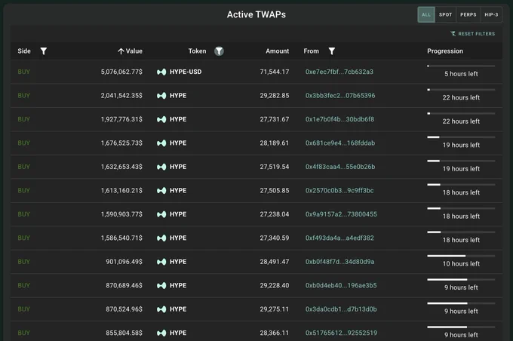Open address 0x681ce9e4...168fddab
The height and width of the screenshot is (341, 513).
[x=340, y=143]
